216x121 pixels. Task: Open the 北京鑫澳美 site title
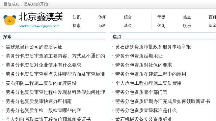pos(40,17)
